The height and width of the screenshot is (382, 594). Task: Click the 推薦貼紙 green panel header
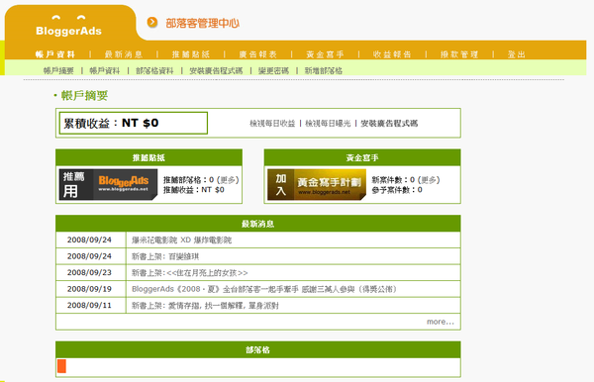148,157
